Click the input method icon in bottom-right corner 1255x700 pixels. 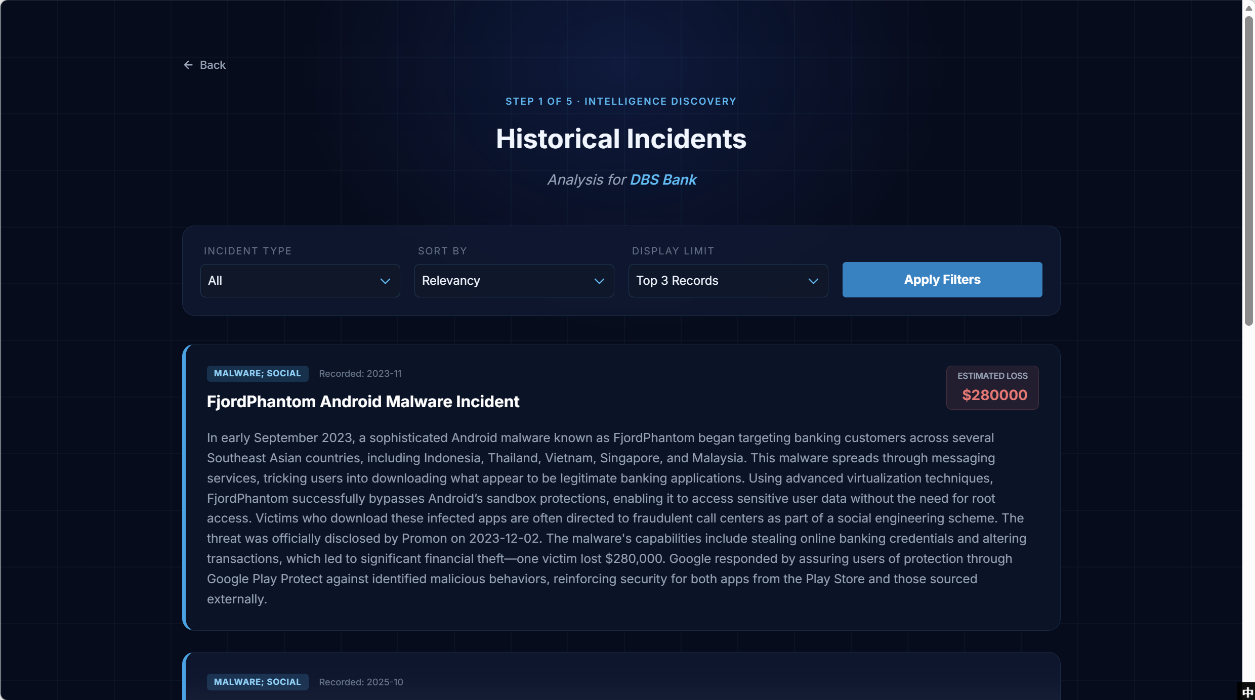click(1247, 692)
